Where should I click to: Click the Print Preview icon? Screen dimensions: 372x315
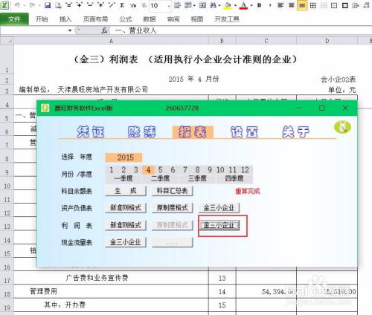point(58,5)
